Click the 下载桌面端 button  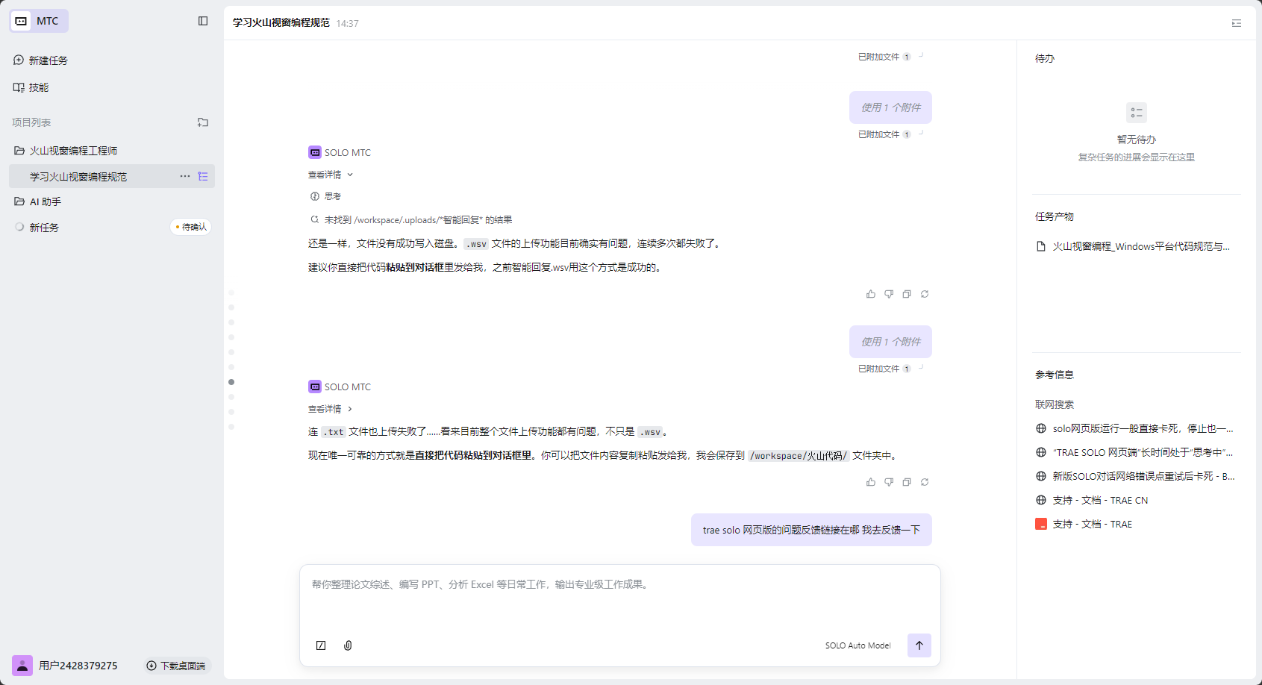pos(176,666)
